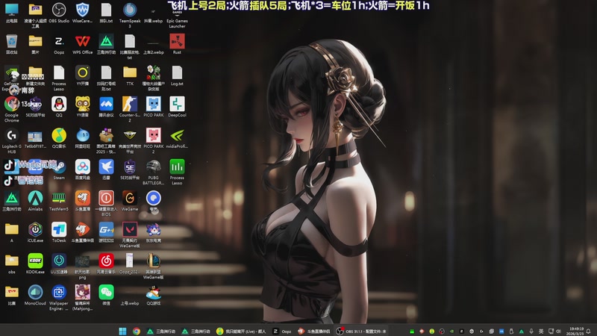
Task: Launch the QQ penguin desktop shortcut
Action: (59, 107)
